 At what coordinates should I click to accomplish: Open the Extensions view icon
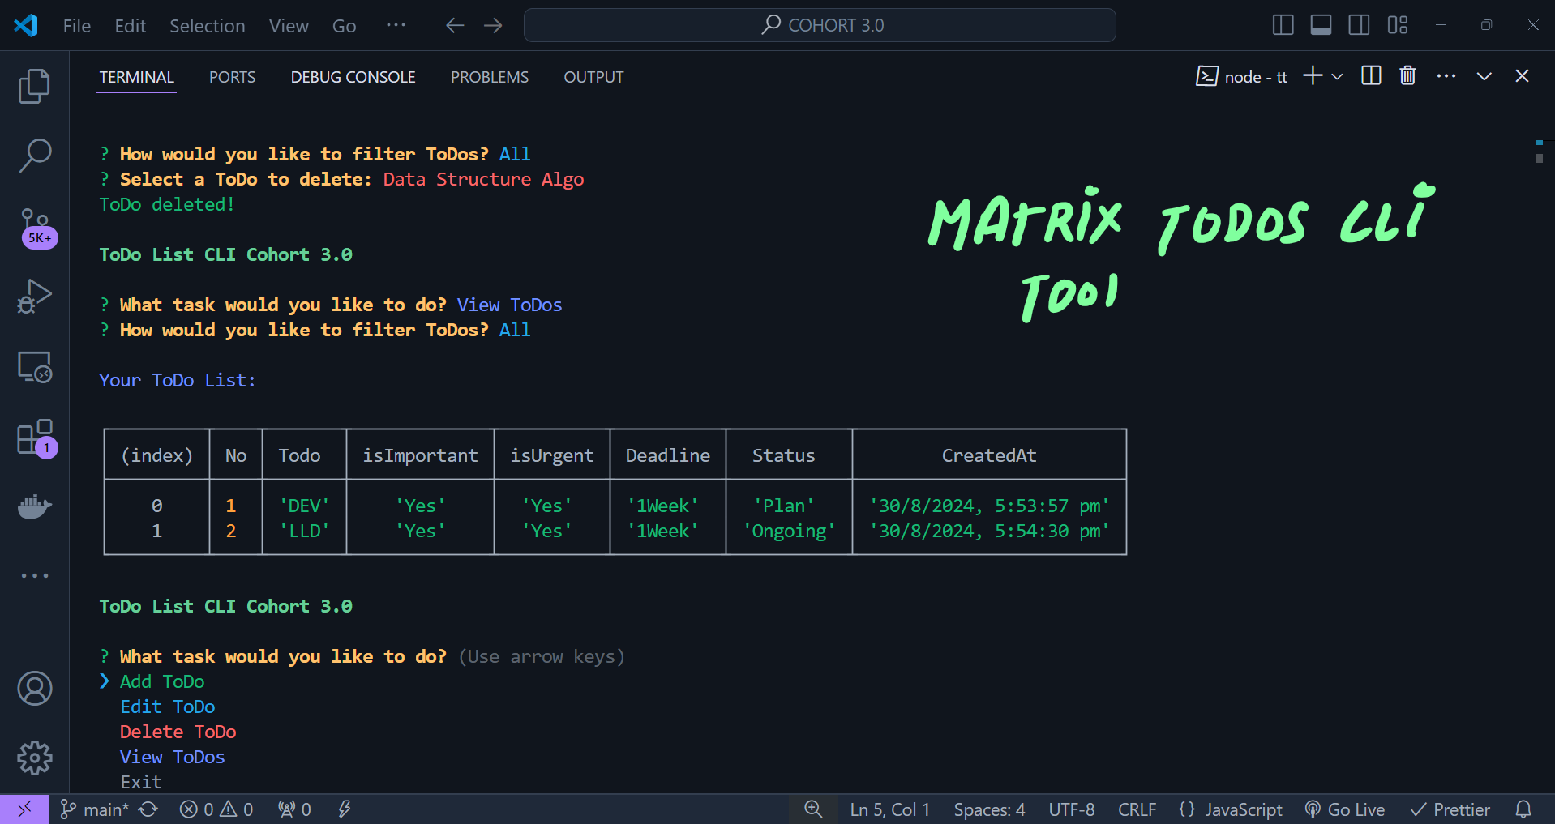tap(36, 438)
